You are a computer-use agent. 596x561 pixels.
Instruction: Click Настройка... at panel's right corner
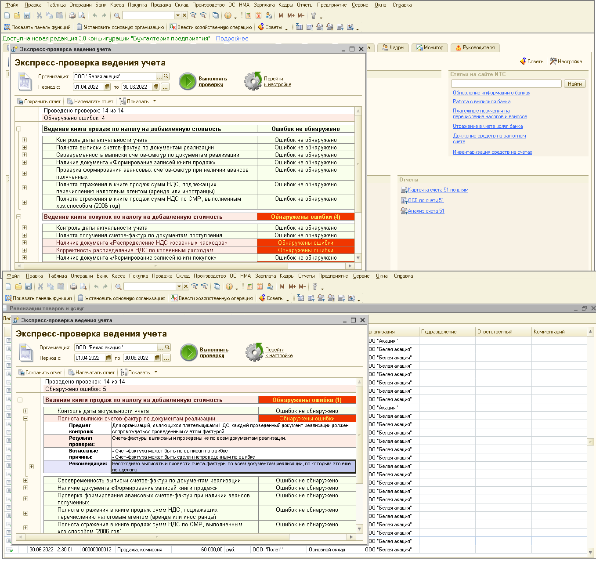click(568, 62)
